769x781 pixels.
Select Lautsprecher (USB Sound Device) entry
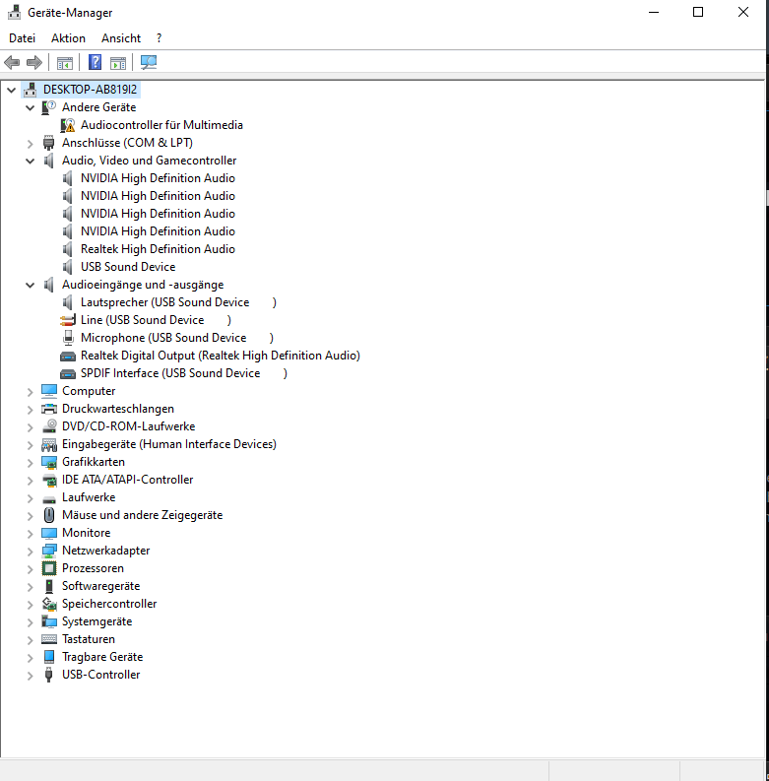(178, 302)
